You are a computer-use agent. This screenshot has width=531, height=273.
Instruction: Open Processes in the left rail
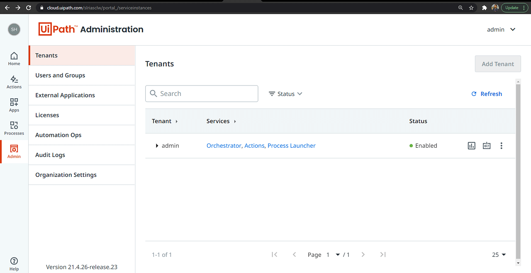pyautogui.click(x=14, y=128)
